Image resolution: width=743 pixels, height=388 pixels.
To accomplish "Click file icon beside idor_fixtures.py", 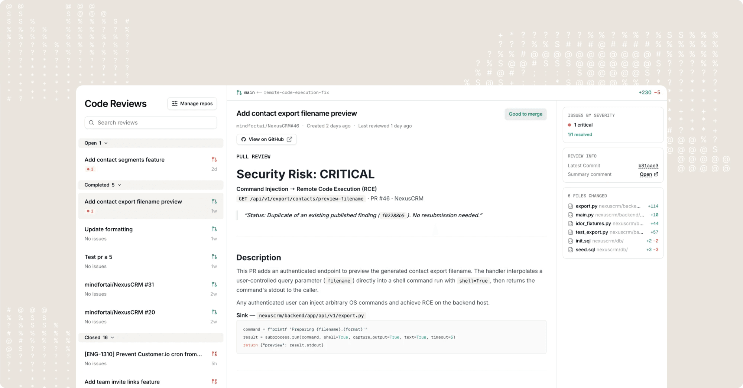I will pyautogui.click(x=571, y=224).
